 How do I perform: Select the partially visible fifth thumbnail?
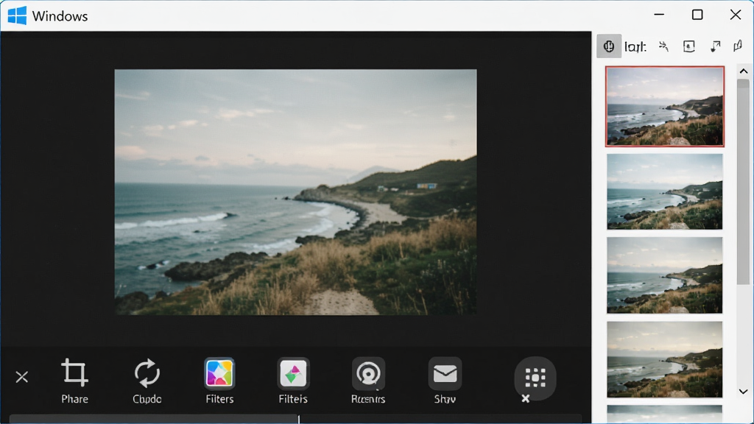(x=665, y=414)
